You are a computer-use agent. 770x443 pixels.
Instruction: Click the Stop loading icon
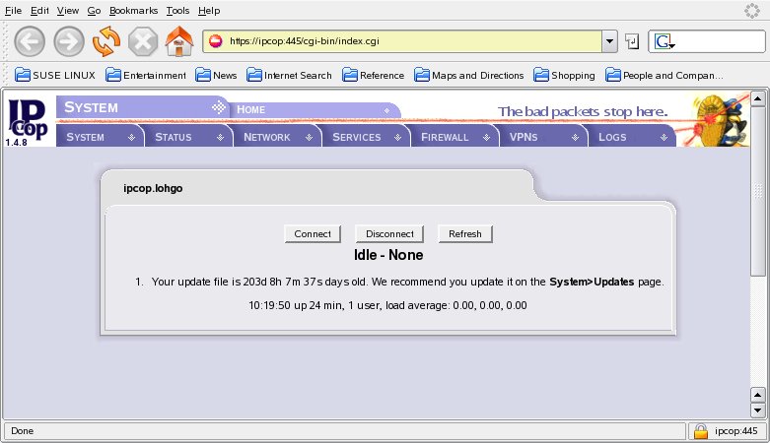tap(143, 41)
